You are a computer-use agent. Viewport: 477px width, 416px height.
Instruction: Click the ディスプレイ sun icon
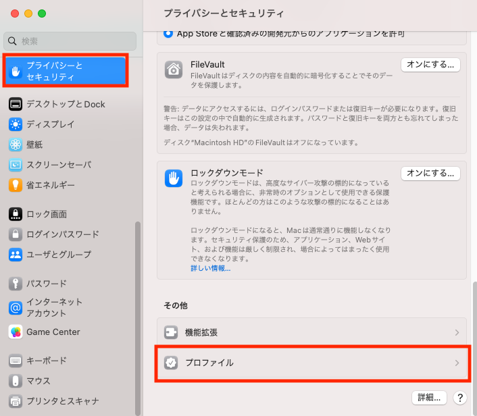click(x=16, y=124)
